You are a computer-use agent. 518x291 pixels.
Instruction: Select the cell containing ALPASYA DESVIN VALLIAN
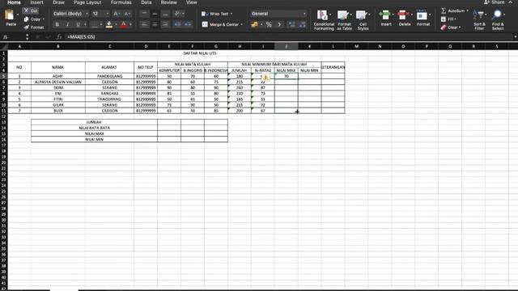coord(58,82)
